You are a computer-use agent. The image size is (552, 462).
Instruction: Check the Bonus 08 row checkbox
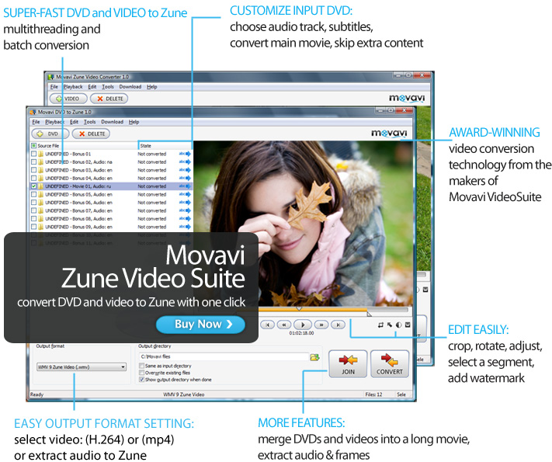coord(34,219)
